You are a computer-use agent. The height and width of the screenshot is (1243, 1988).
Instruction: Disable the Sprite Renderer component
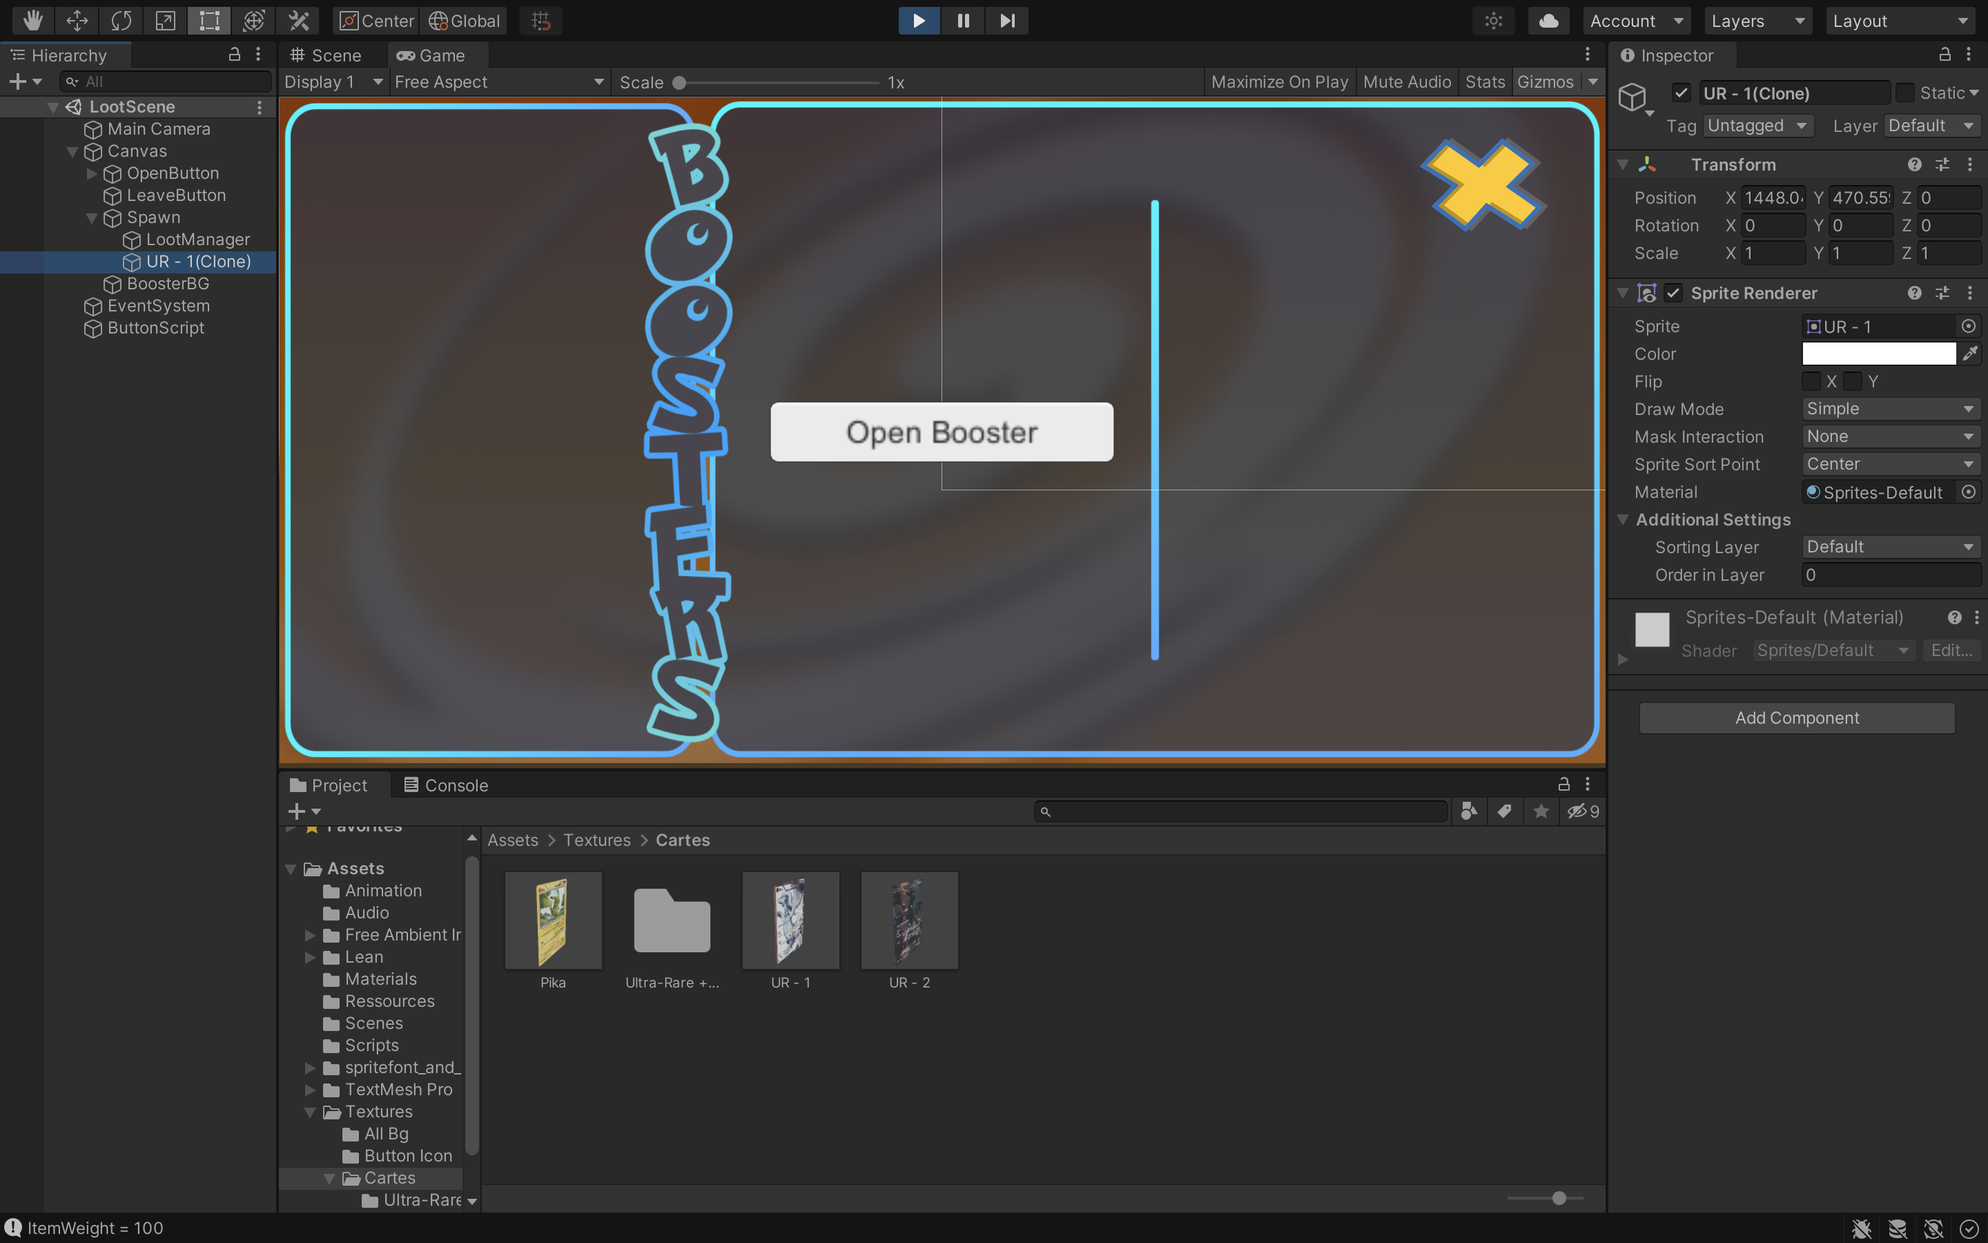pos(1673,293)
